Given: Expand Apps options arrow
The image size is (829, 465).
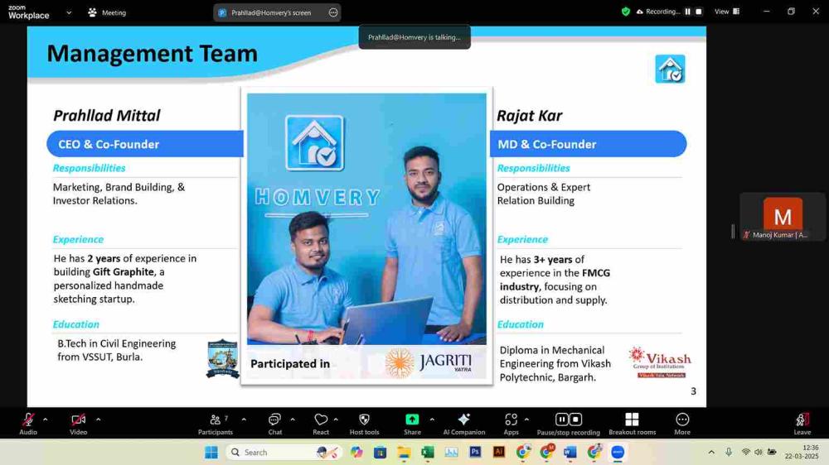Looking at the screenshot, I should pos(526,419).
